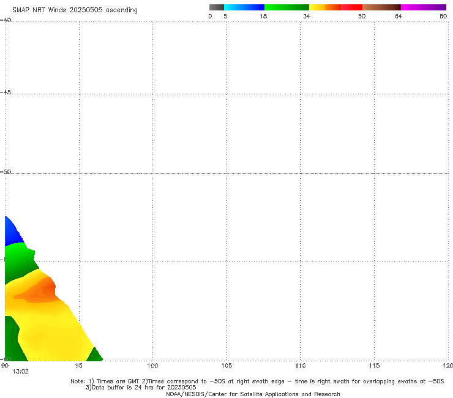Click the longitude label '100'
Image resolution: width=453 pixels, height=398 pixels.
[152, 366]
